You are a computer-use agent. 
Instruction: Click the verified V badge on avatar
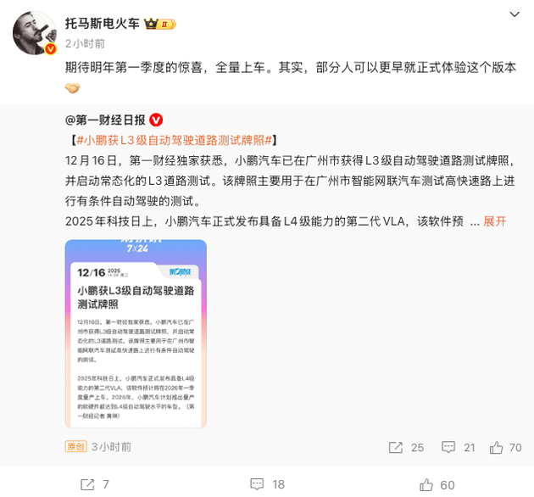(x=50, y=49)
